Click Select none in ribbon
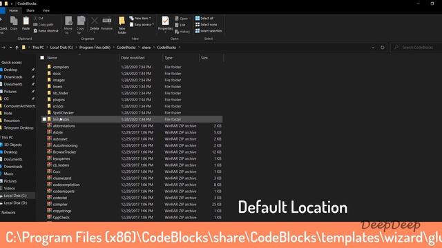The image size is (442, 248). [206, 25]
